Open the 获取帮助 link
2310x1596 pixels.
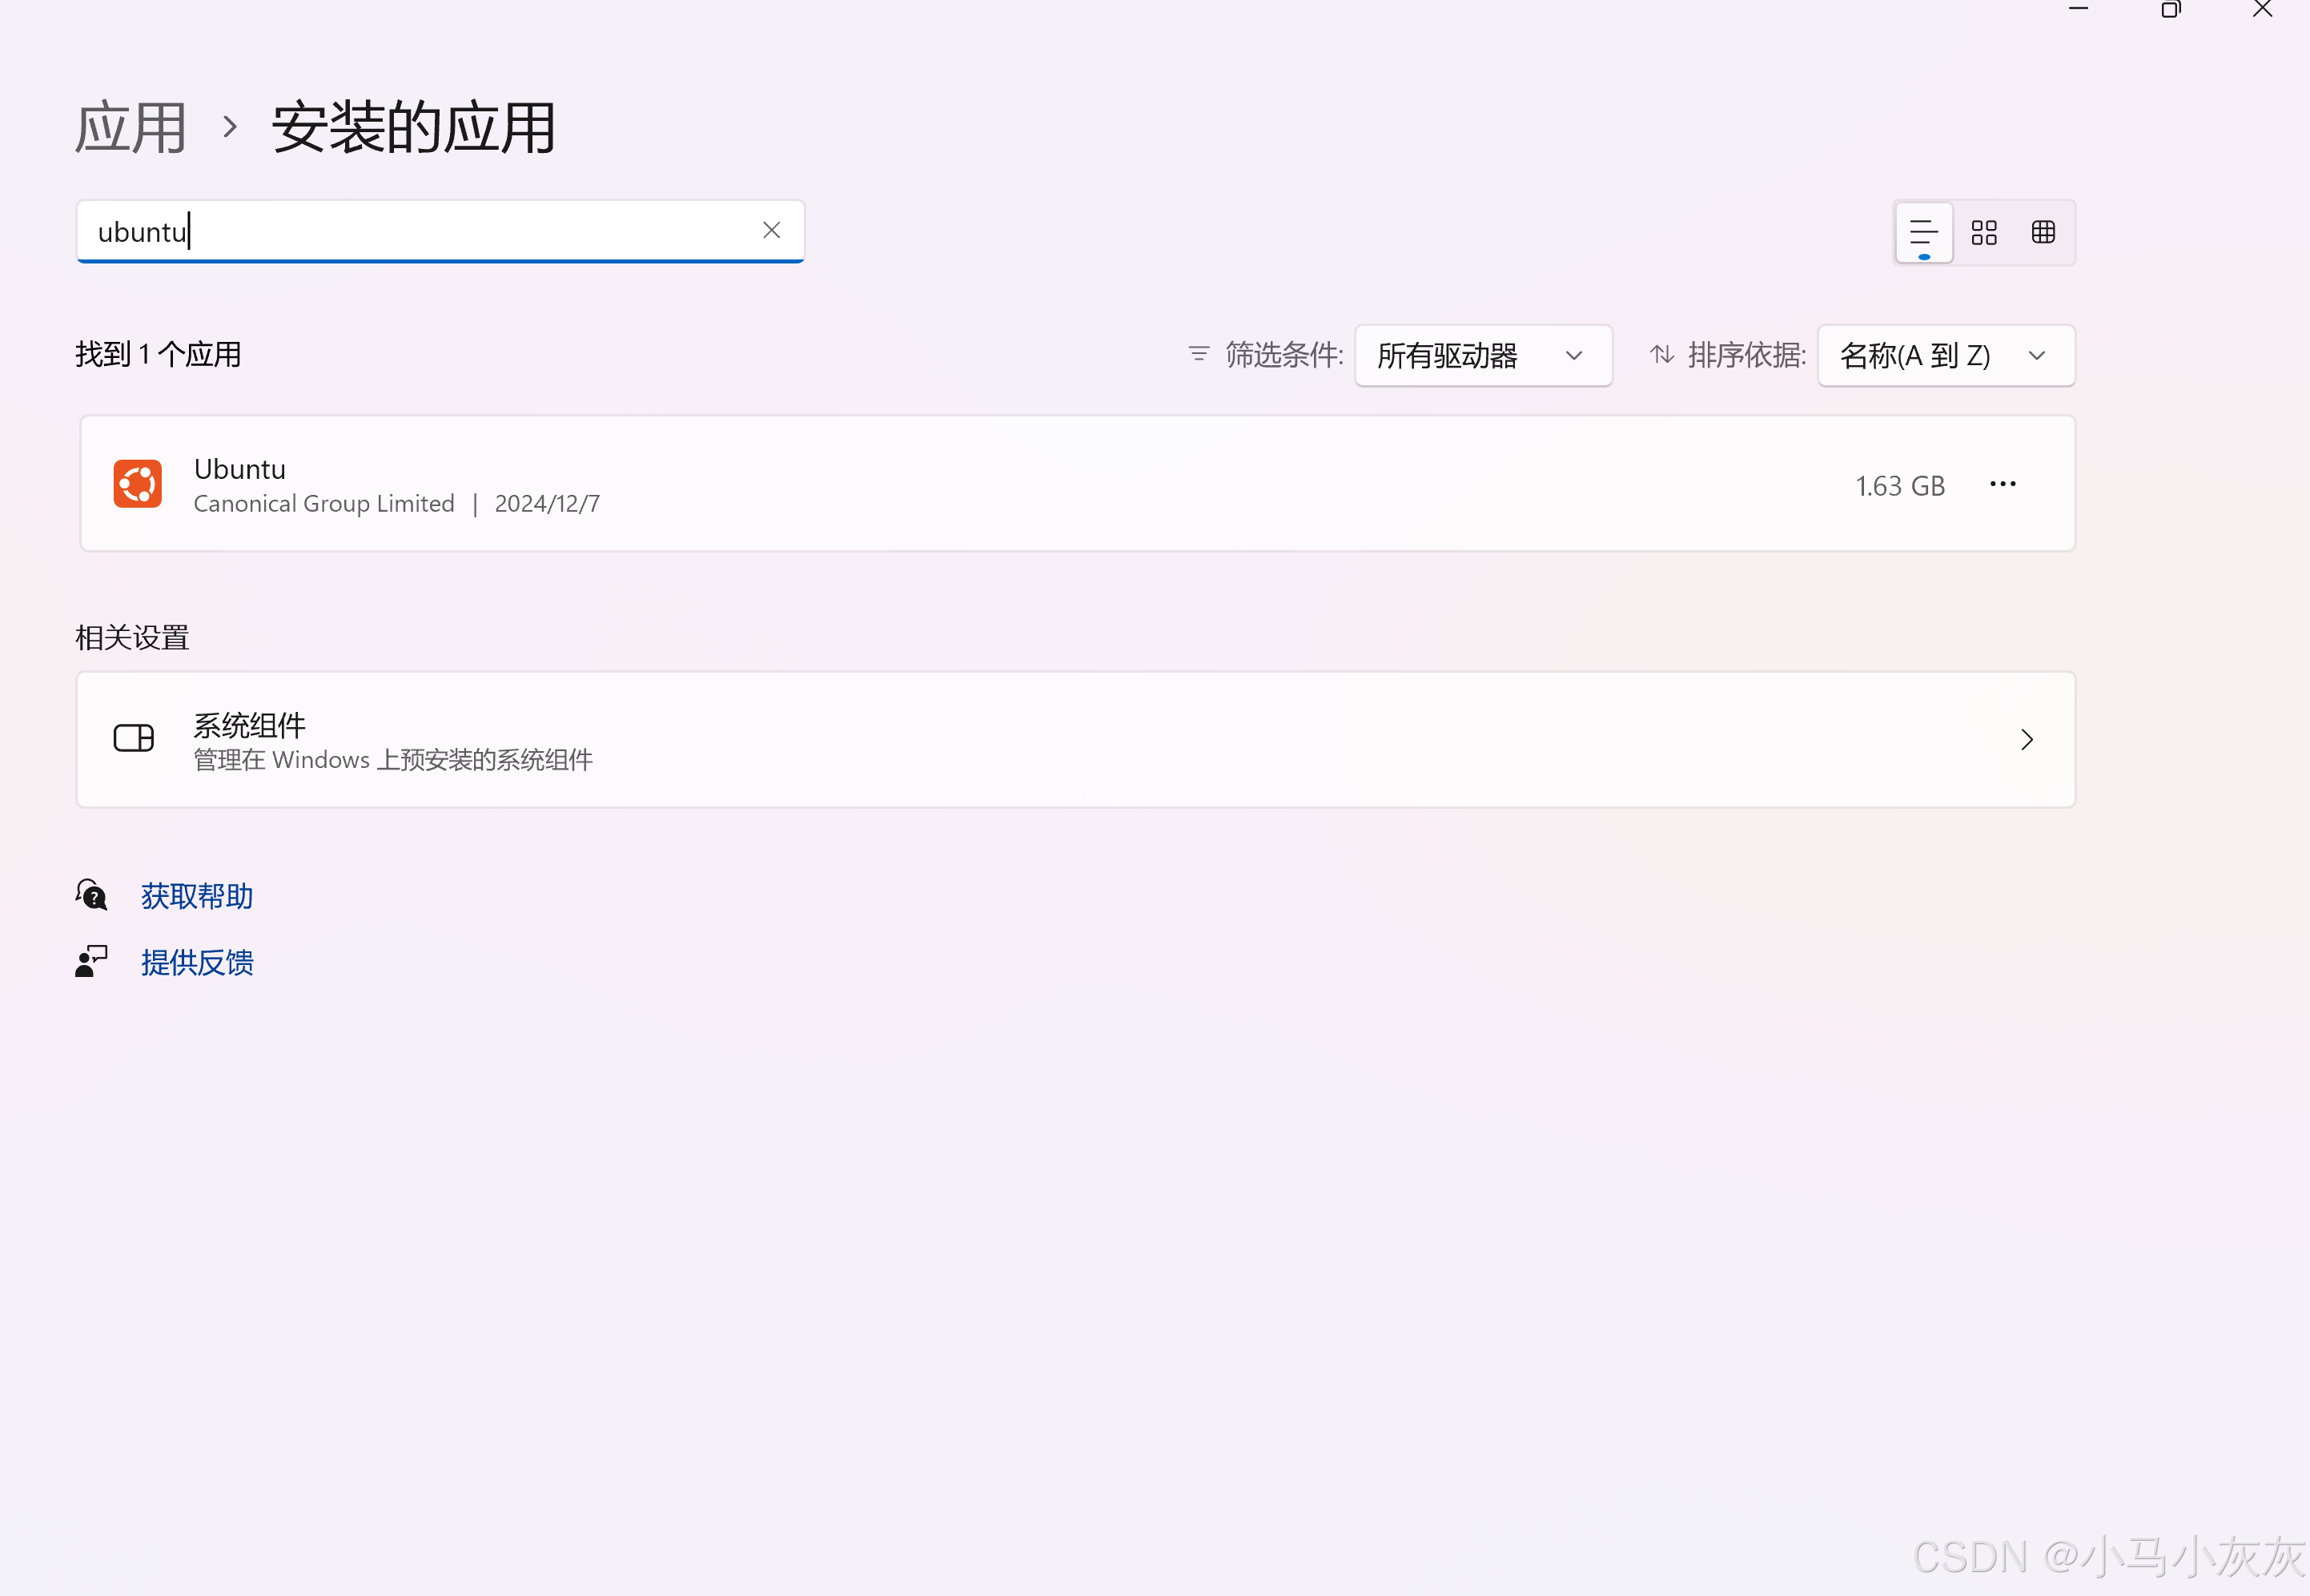coord(197,896)
